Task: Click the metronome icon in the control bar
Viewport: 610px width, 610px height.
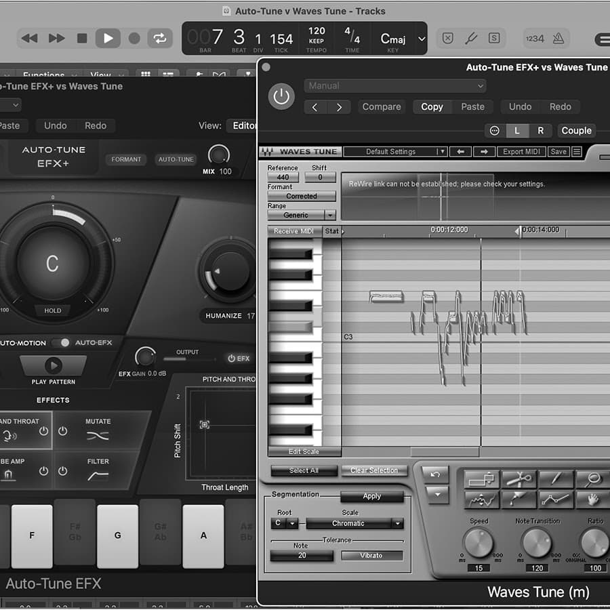Action: click(560, 38)
